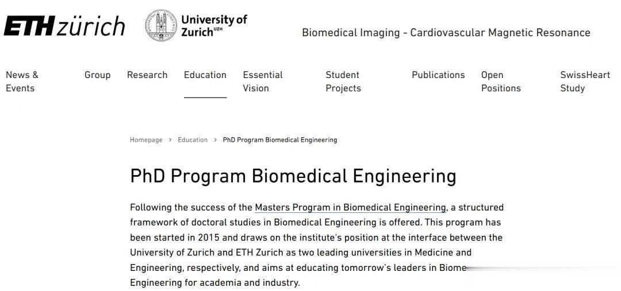Navigate to Student Projects
The height and width of the screenshot is (291, 621).
click(x=343, y=82)
